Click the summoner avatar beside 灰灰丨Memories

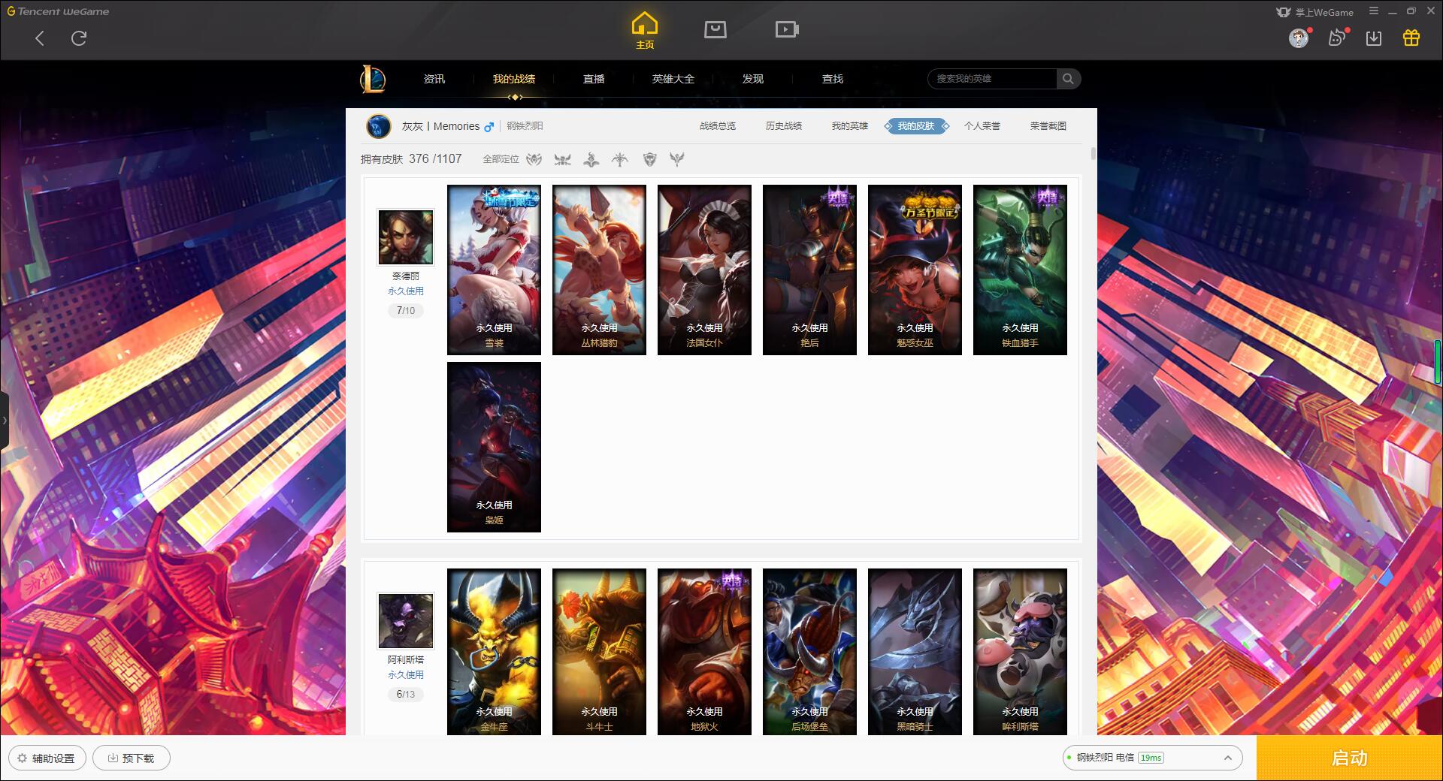[x=379, y=126]
